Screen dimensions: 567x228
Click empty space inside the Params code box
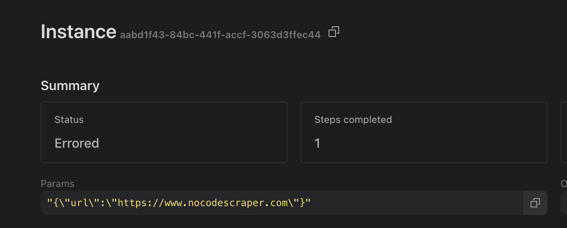coord(406,203)
